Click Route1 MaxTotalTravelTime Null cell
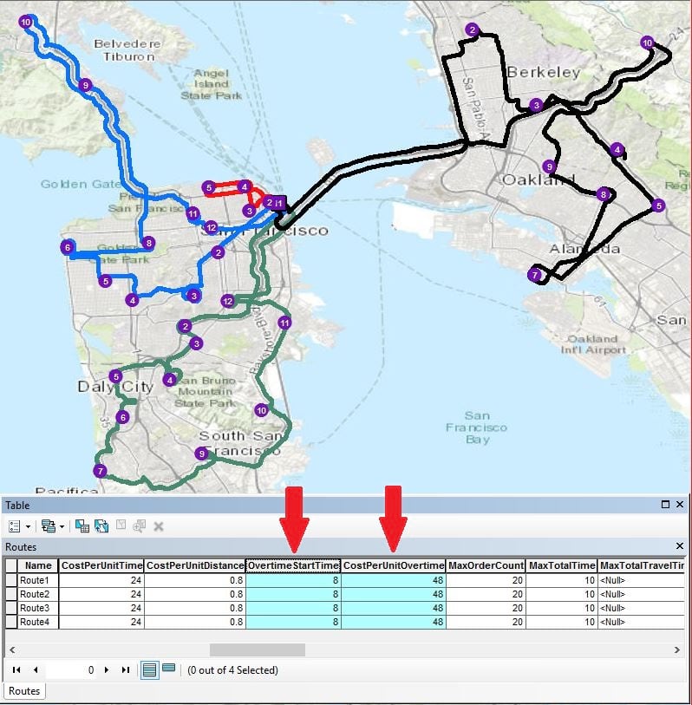692x705 pixels. coord(642,580)
